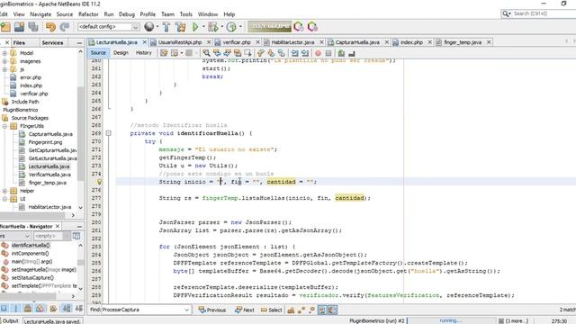The image size is (576, 324).
Task: Click the Shift Line Right editor icon
Action: point(305,53)
